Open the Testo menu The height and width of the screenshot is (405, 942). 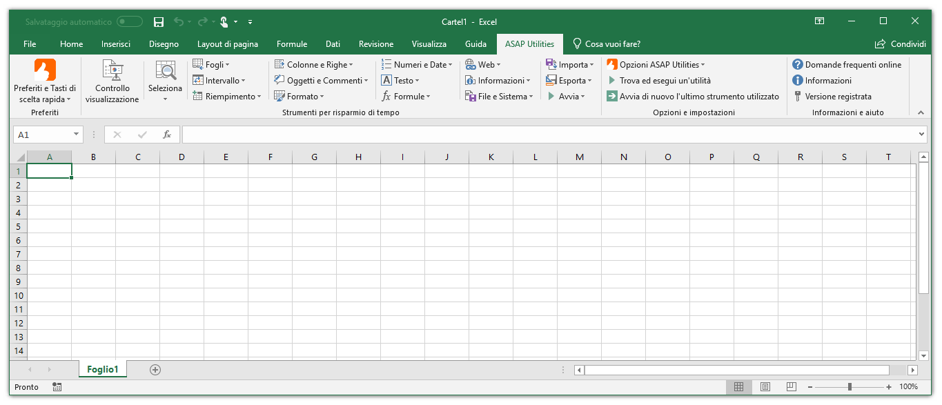[400, 81]
